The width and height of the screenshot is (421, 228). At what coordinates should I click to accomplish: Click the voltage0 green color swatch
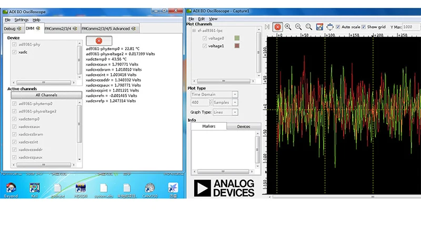coord(237,38)
